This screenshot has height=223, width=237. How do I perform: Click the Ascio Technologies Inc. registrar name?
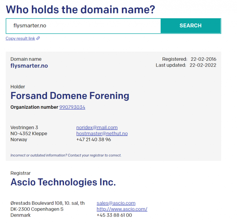(63, 182)
